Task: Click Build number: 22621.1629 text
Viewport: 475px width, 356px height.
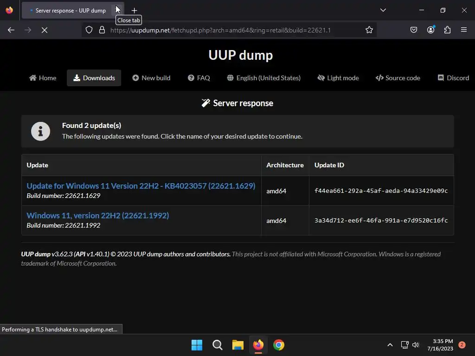Action: [63, 196]
